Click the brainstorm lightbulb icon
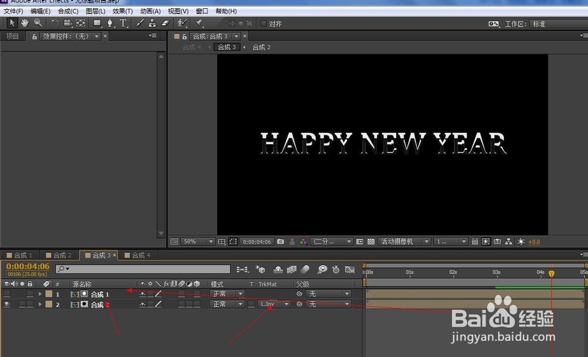Screen dimensions: 588x357 322,269
